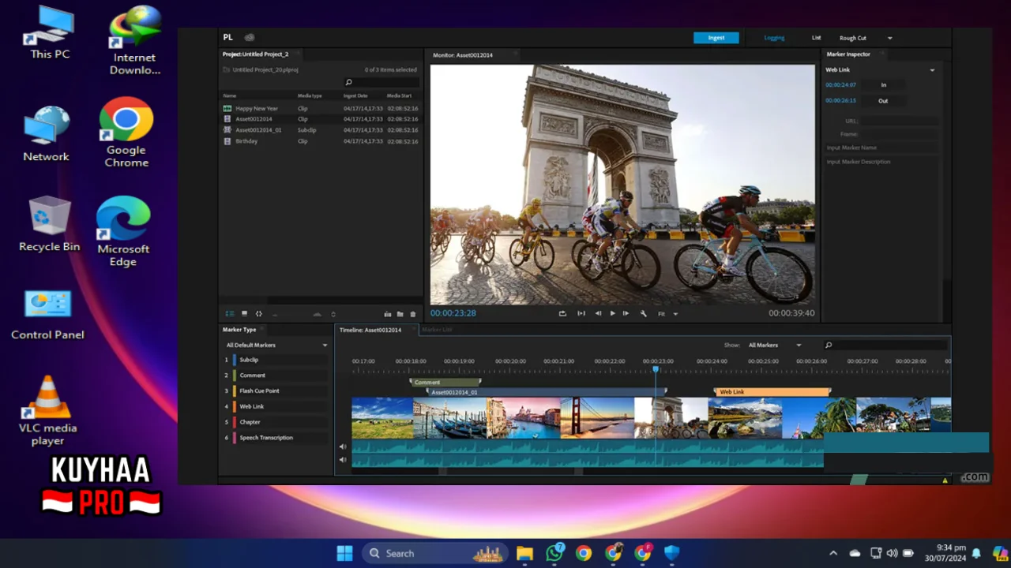The width and height of the screenshot is (1011, 568).
Task: Click the Chapter marker type button
Action: [x=280, y=422]
